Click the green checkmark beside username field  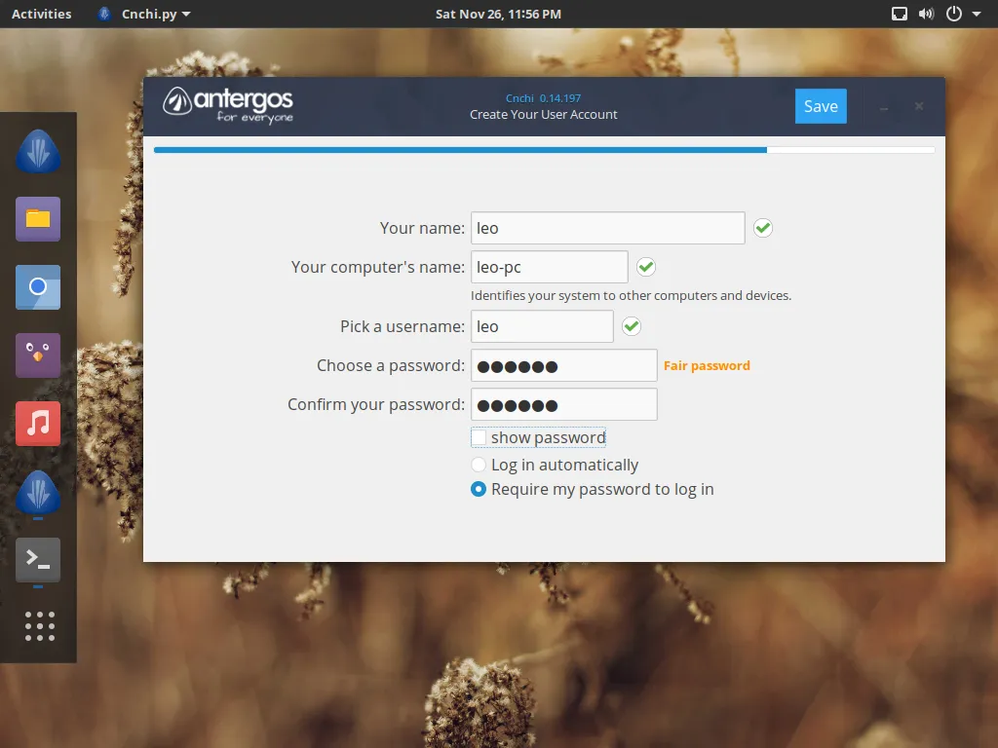click(632, 326)
